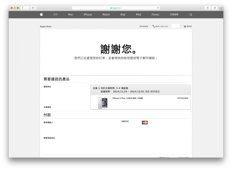Viewport: 232px width, 170px height.
Task: Click the 付款方式 label
Action: [x=125, y=121]
